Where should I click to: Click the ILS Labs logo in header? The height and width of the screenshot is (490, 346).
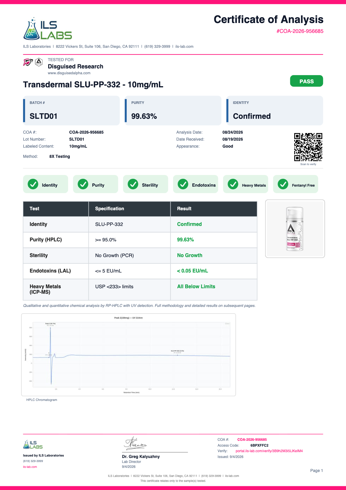pyautogui.click(x=48, y=29)
